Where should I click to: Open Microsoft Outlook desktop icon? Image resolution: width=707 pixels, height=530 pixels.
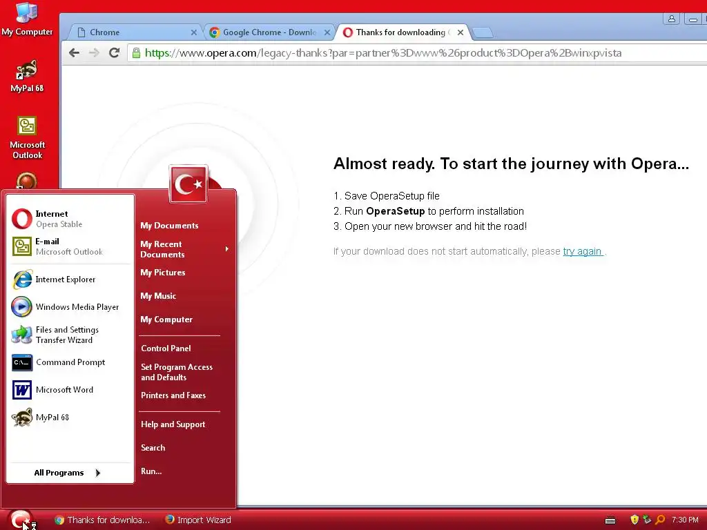(x=27, y=137)
